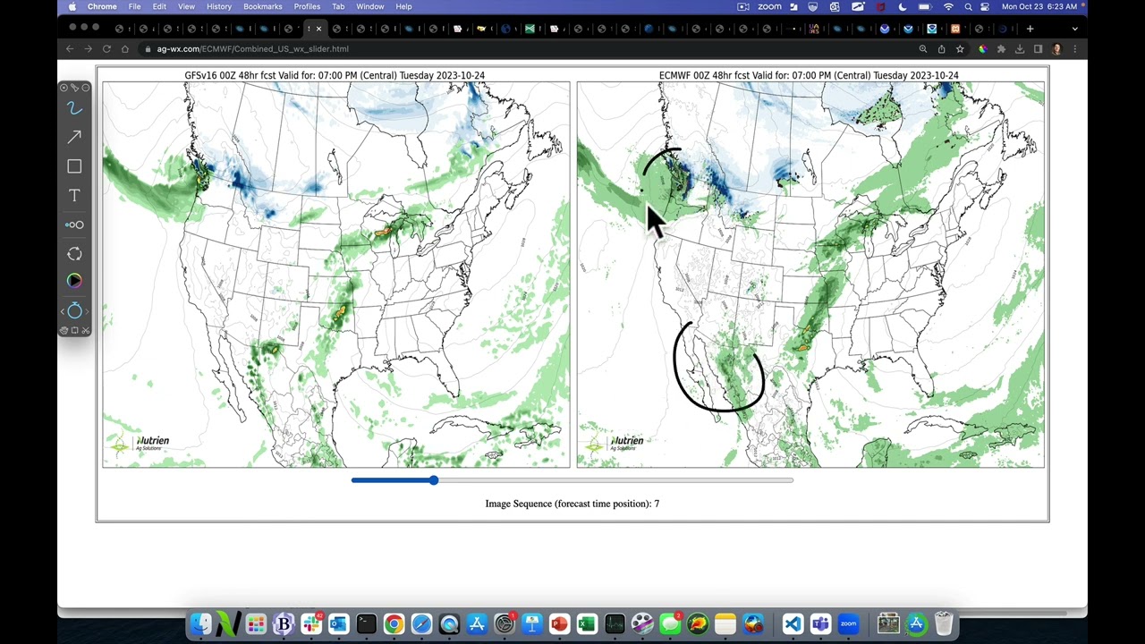Click the hand icon at annotation toolbar bottom

pyautogui.click(x=64, y=331)
